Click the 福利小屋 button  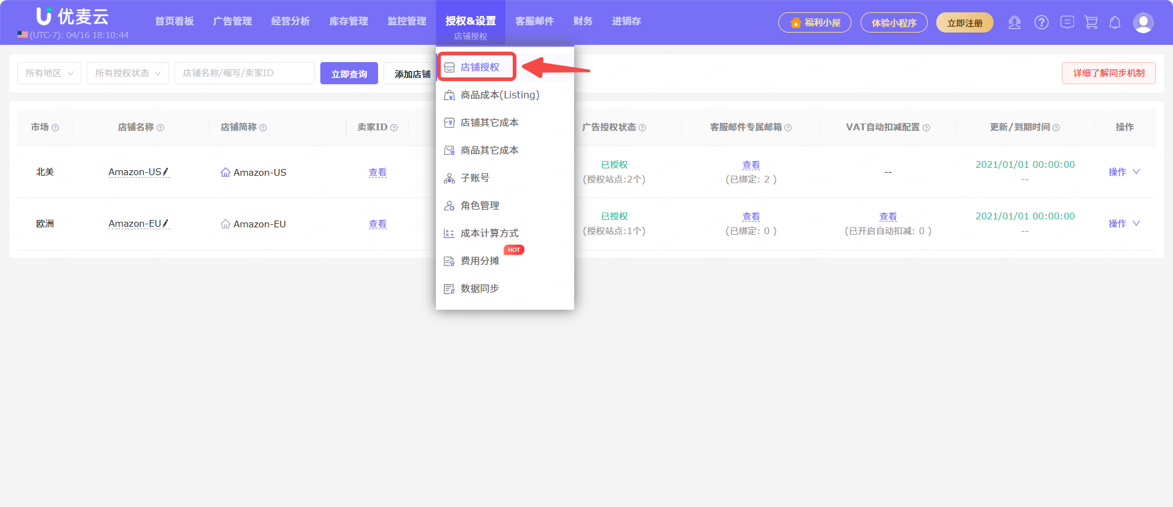815,23
